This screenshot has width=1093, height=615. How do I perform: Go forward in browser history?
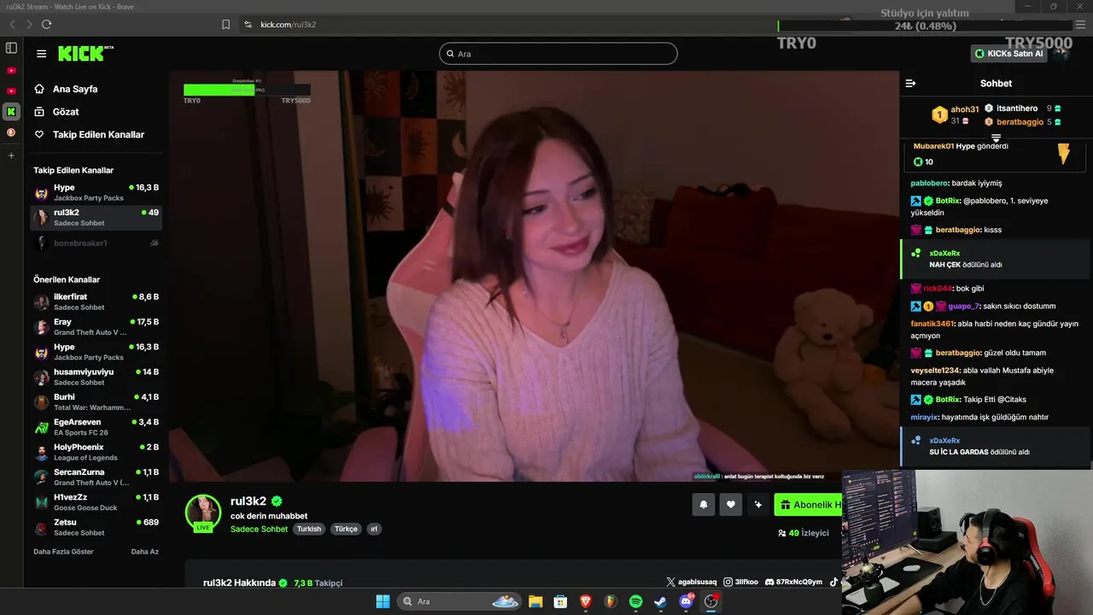pos(28,25)
